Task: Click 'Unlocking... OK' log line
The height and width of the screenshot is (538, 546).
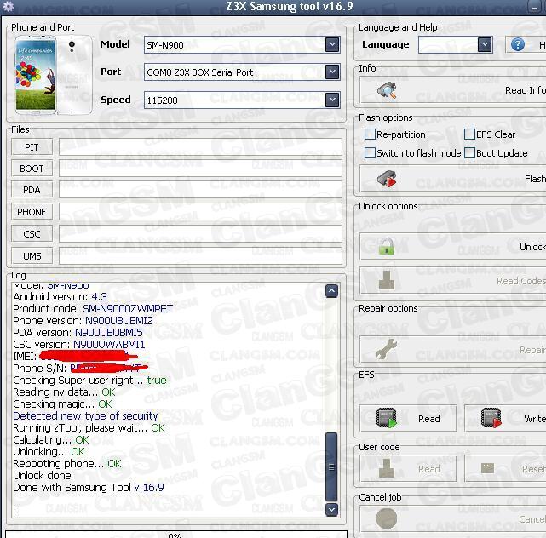Action: pyautogui.click(x=49, y=452)
